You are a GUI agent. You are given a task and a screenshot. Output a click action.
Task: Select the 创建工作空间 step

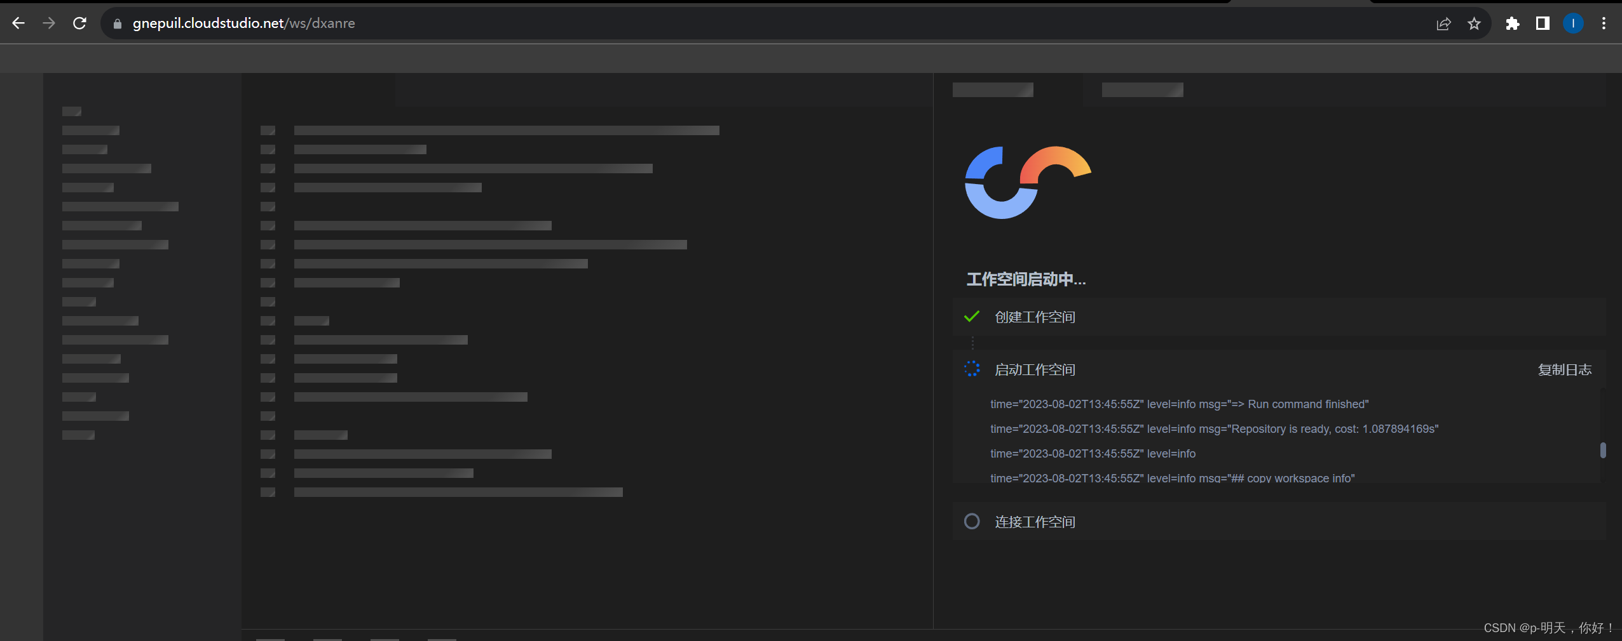click(x=1279, y=317)
